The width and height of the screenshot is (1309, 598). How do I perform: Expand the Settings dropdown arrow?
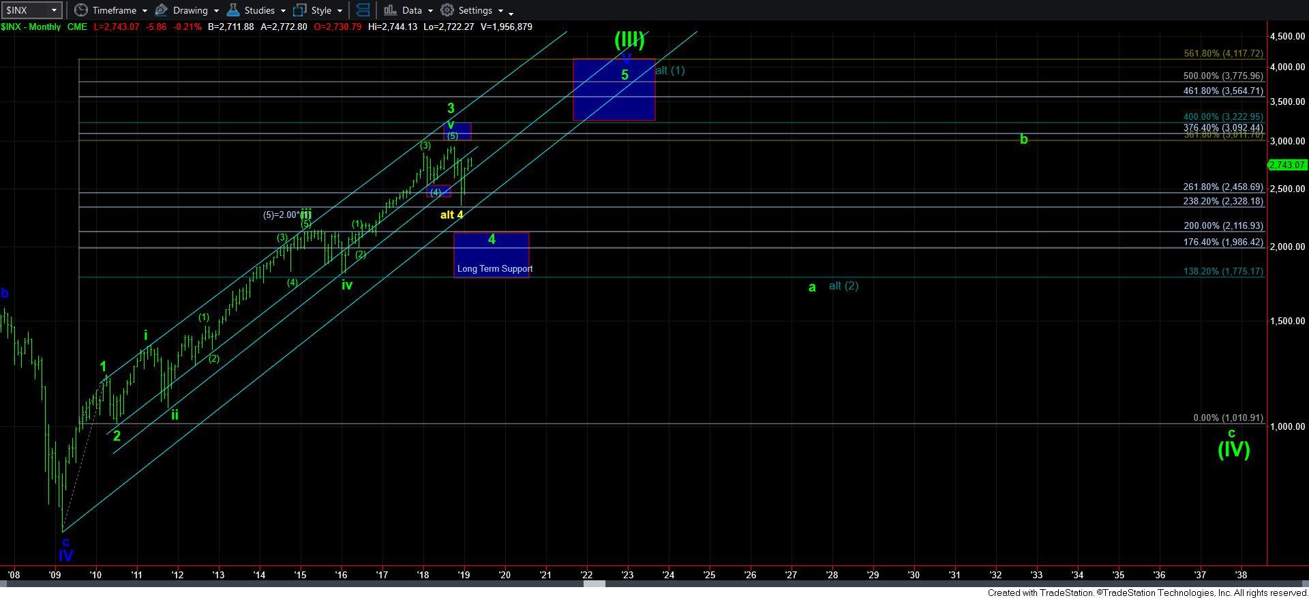(x=500, y=11)
